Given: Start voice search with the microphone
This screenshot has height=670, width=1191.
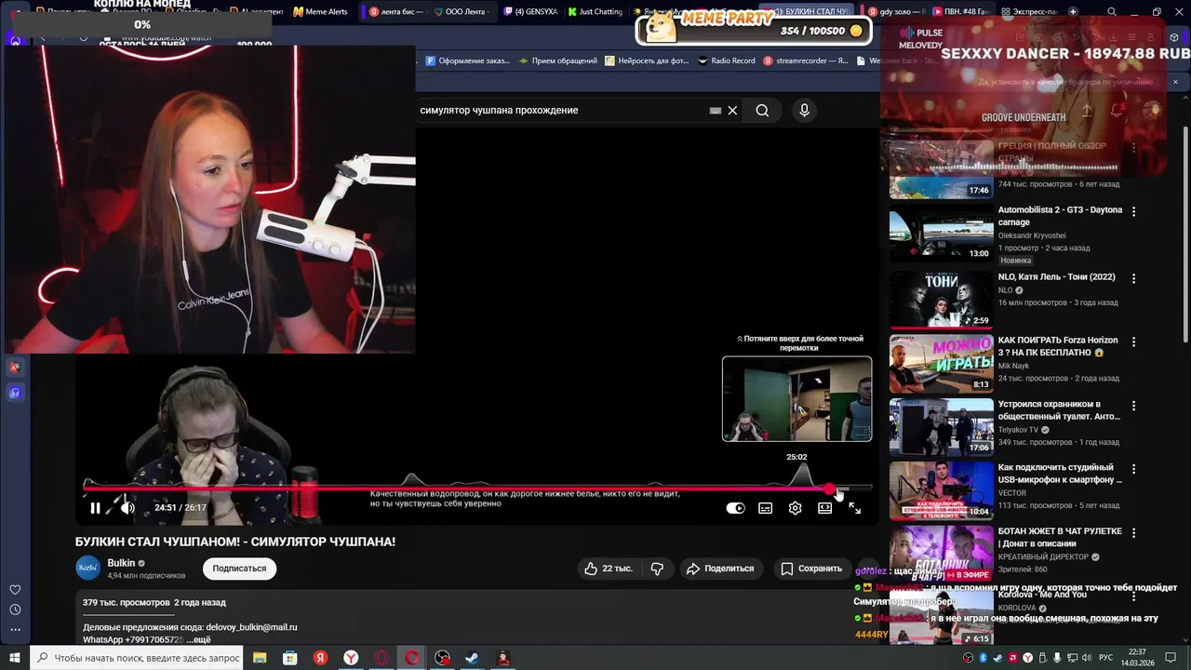Looking at the screenshot, I should [804, 110].
